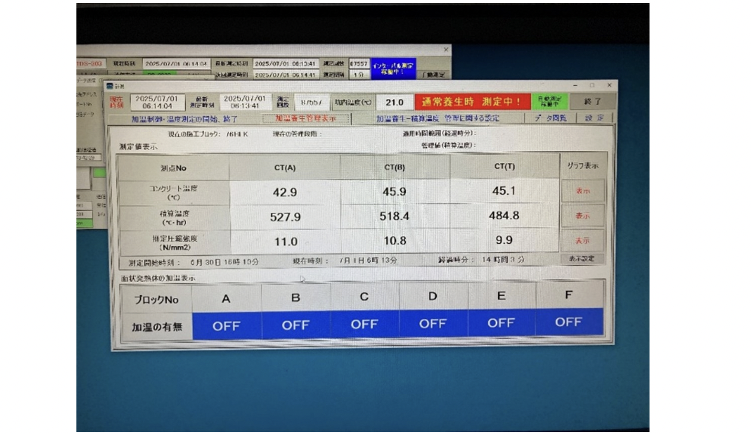Show graph for コンクリート温度 row
This screenshot has height=434, width=751.
click(x=583, y=191)
